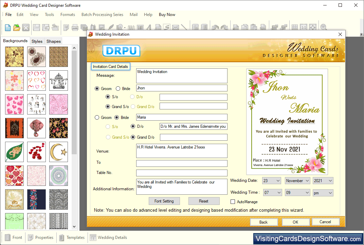Open Wedding Date day dropdown showing 23
The image size is (364, 245).
272,181
